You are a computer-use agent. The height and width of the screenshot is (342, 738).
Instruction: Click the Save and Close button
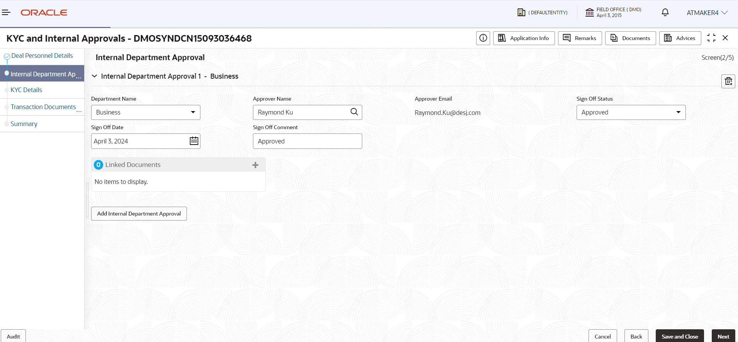[x=679, y=336]
